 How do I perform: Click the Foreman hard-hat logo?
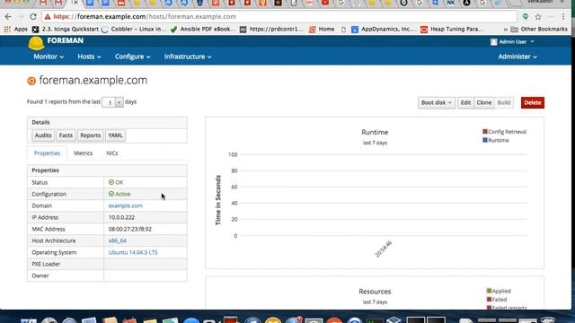click(36, 43)
